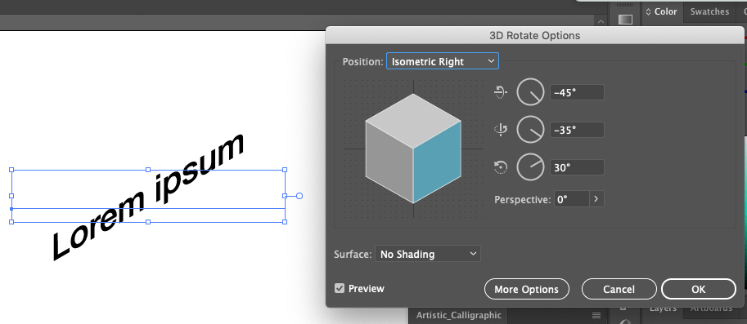747x324 pixels.
Task: Click the -45° X rotation field
Action: click(577, 92)
